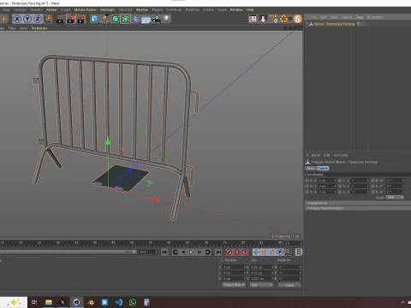Open the Motion Tracker menu
This screenshot has height=308, width=411.
(85, 9)
